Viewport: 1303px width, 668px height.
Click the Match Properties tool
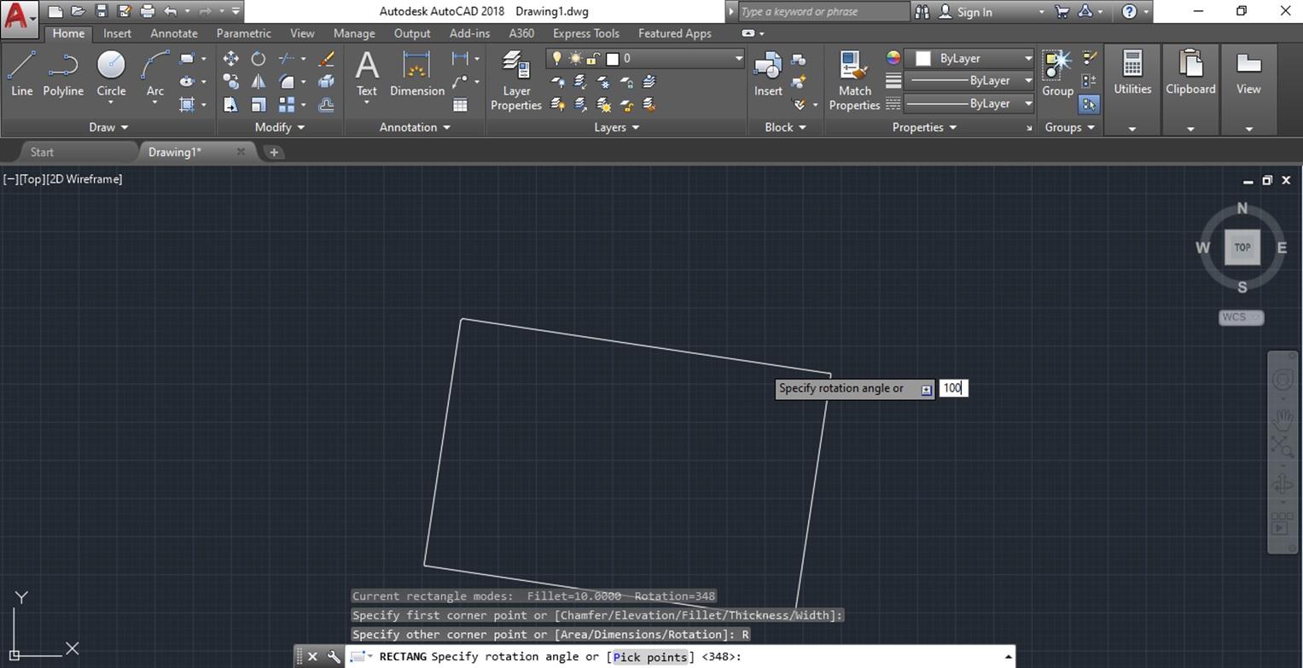[x=854, y=80]
